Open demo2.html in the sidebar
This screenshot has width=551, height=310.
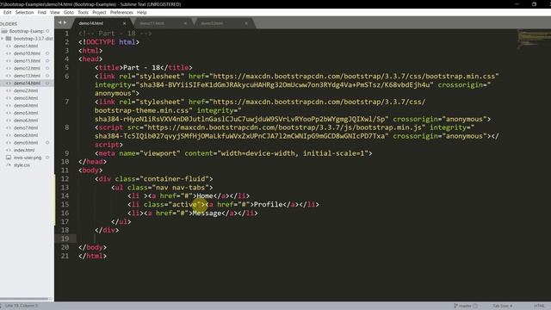click(x=26, y=90)
